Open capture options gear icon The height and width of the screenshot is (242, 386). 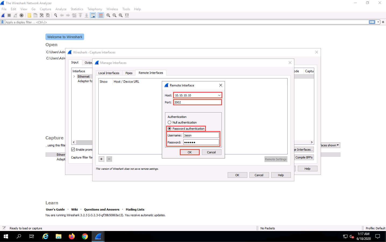click(22, 15)
